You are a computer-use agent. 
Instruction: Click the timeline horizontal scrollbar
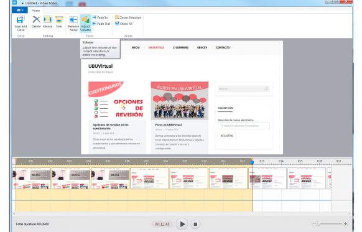(x=182, y=213)
